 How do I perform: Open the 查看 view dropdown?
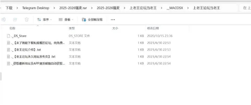click(x=66, y=20)
